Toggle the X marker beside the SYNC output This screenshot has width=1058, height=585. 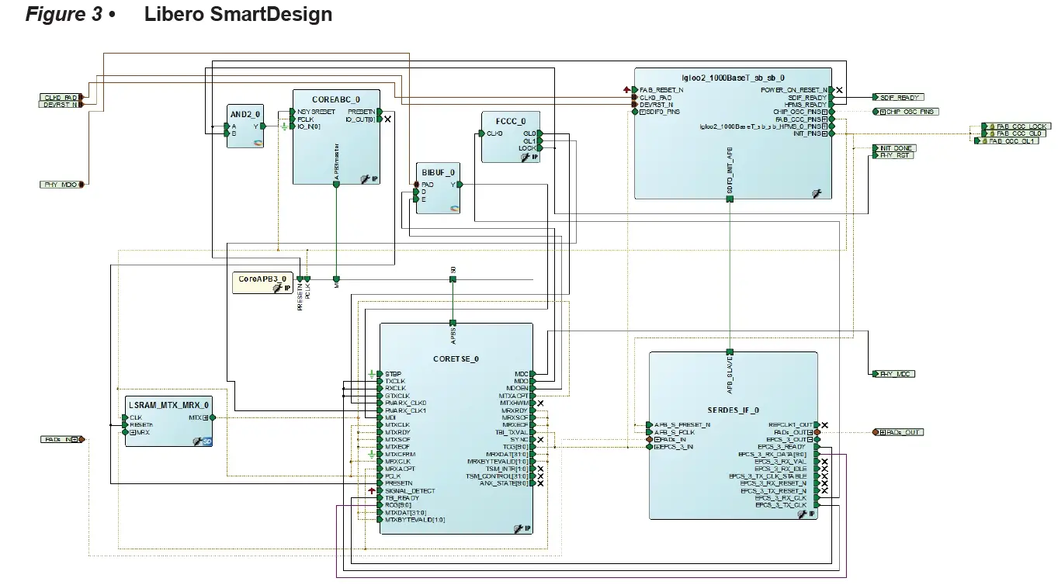pos(539,440)
